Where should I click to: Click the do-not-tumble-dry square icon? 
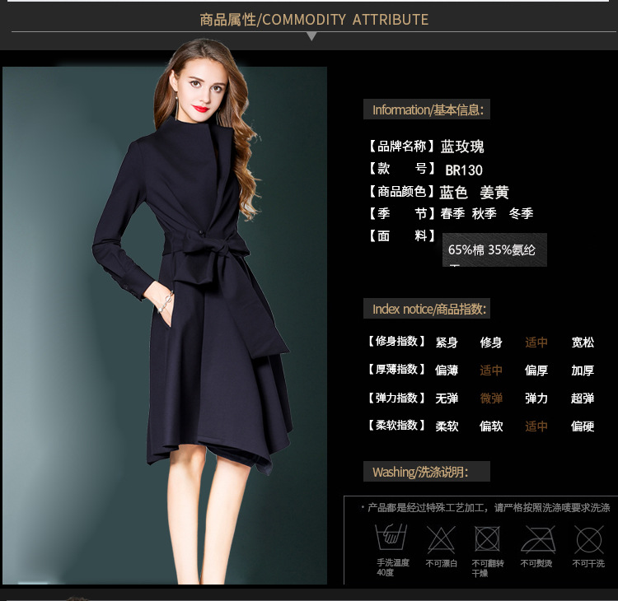click(x=487, y=539)
